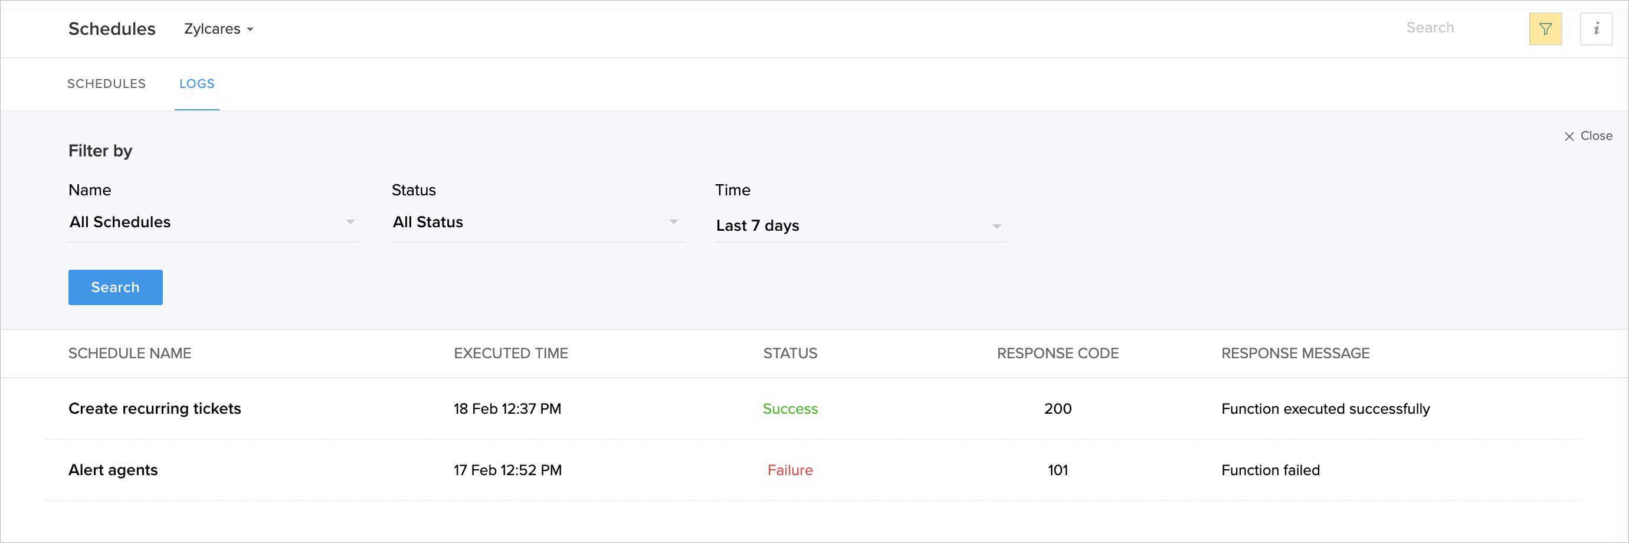Screen dimensions: 1629x543
Task: Expand the All Status dropdown
Action: click(537, 222)
